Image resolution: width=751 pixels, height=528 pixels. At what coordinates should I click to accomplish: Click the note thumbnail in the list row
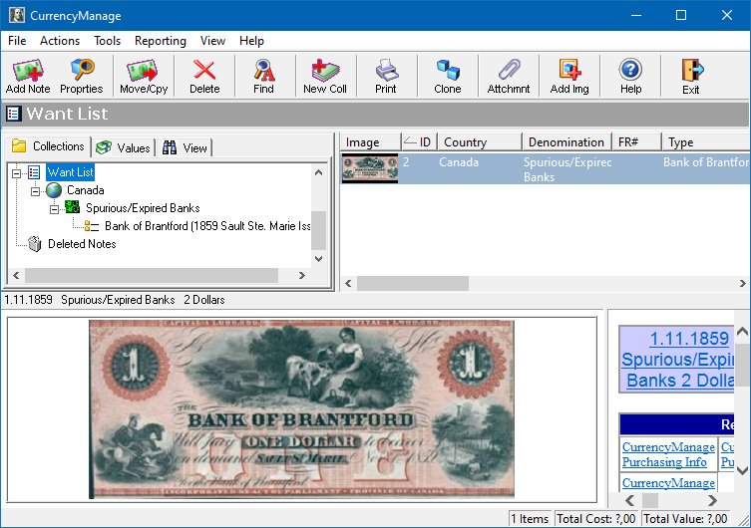coord(370,168)
